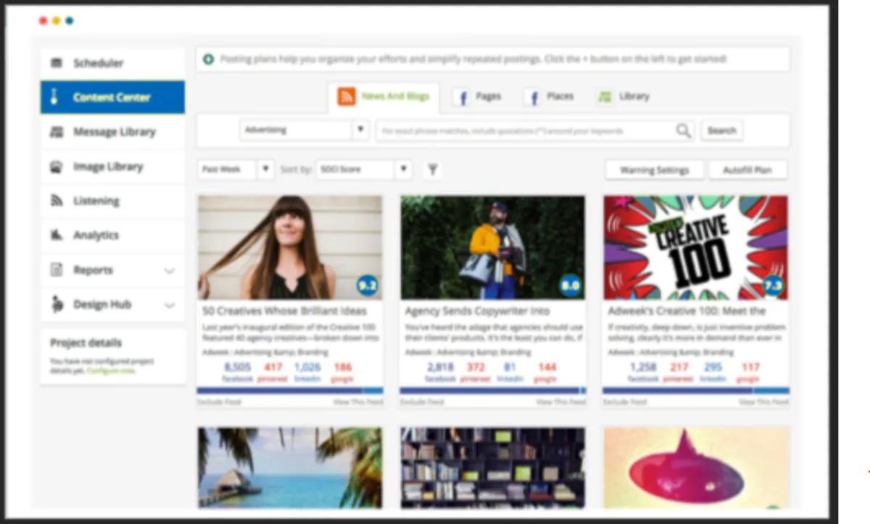Click the score bar under Adweek's Creative 100 card

[696, 391]
